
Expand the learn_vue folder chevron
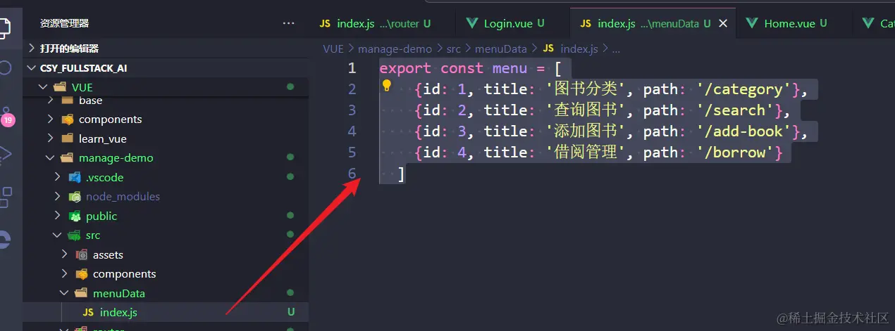(51, 138)
